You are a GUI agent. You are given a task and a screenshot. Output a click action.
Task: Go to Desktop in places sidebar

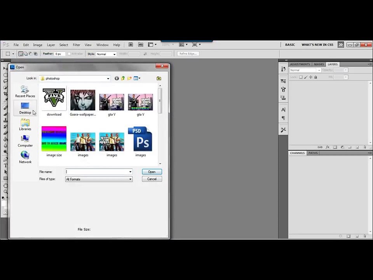(25, 108)
